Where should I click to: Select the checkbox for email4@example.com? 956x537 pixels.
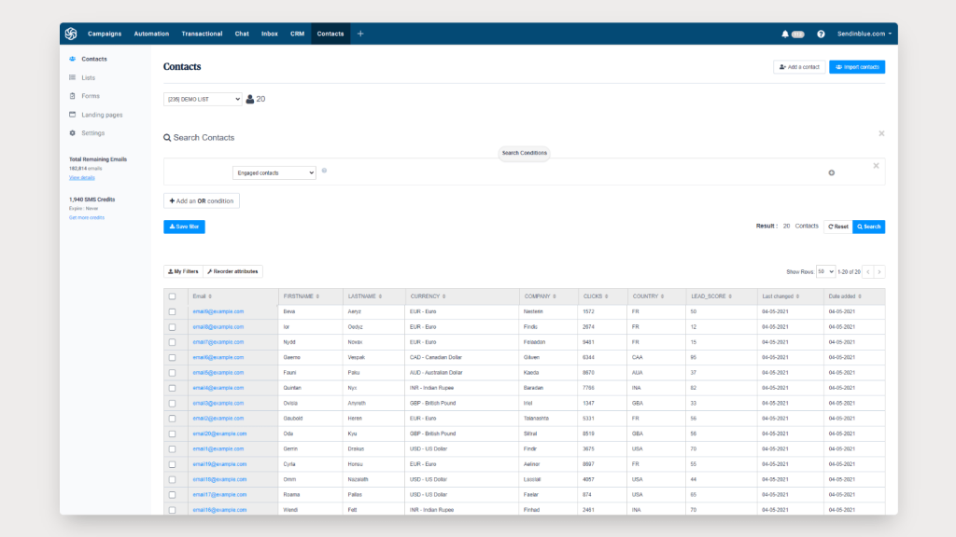point(173,388)
